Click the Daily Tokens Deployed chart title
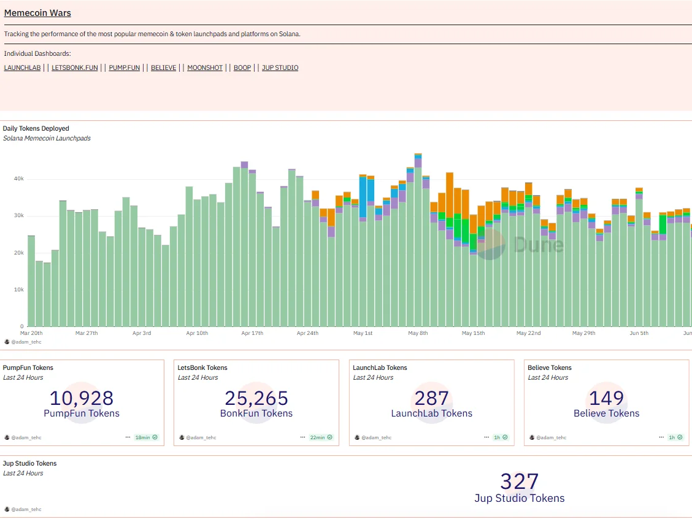The image size is (692, 519). (x=36, y=128)
